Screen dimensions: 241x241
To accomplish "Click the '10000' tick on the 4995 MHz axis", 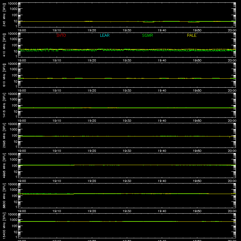I will [x=13, y=154].
